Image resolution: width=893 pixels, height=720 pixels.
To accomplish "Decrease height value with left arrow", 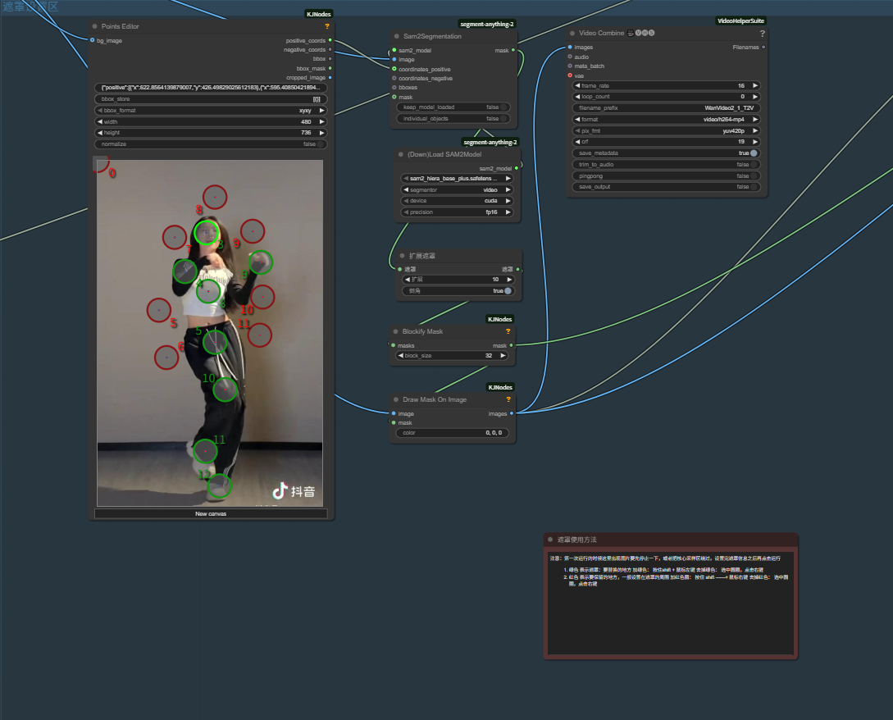I will pos(100,133).
